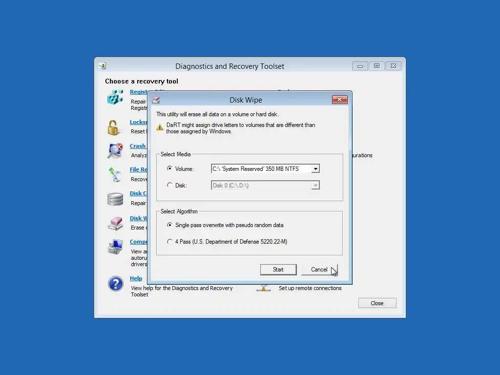The width and height of the screenshot is (500, 375).
Task: Open the Locksmith link
Action: 138,122
